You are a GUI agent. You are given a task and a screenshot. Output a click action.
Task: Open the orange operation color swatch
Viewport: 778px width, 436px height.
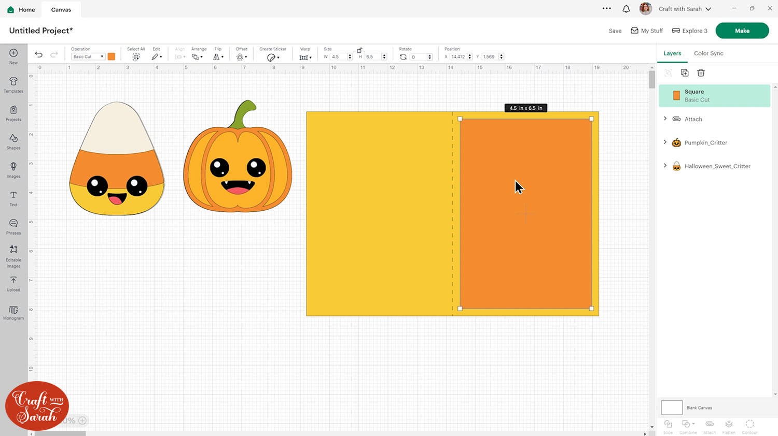click(112, 57)
